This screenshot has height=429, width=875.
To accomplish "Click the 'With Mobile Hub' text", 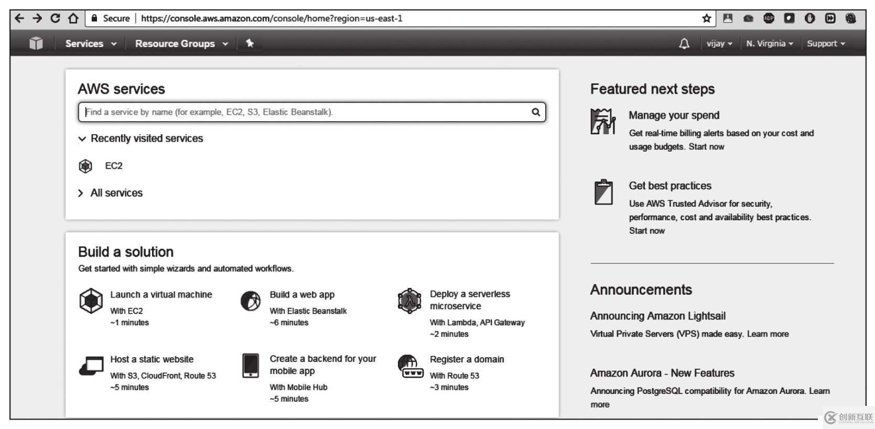I will 298,387.
